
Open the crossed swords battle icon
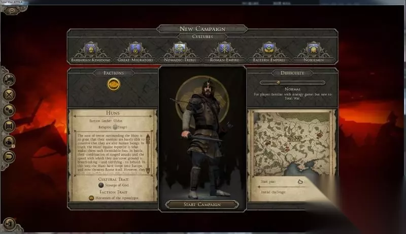9,95
